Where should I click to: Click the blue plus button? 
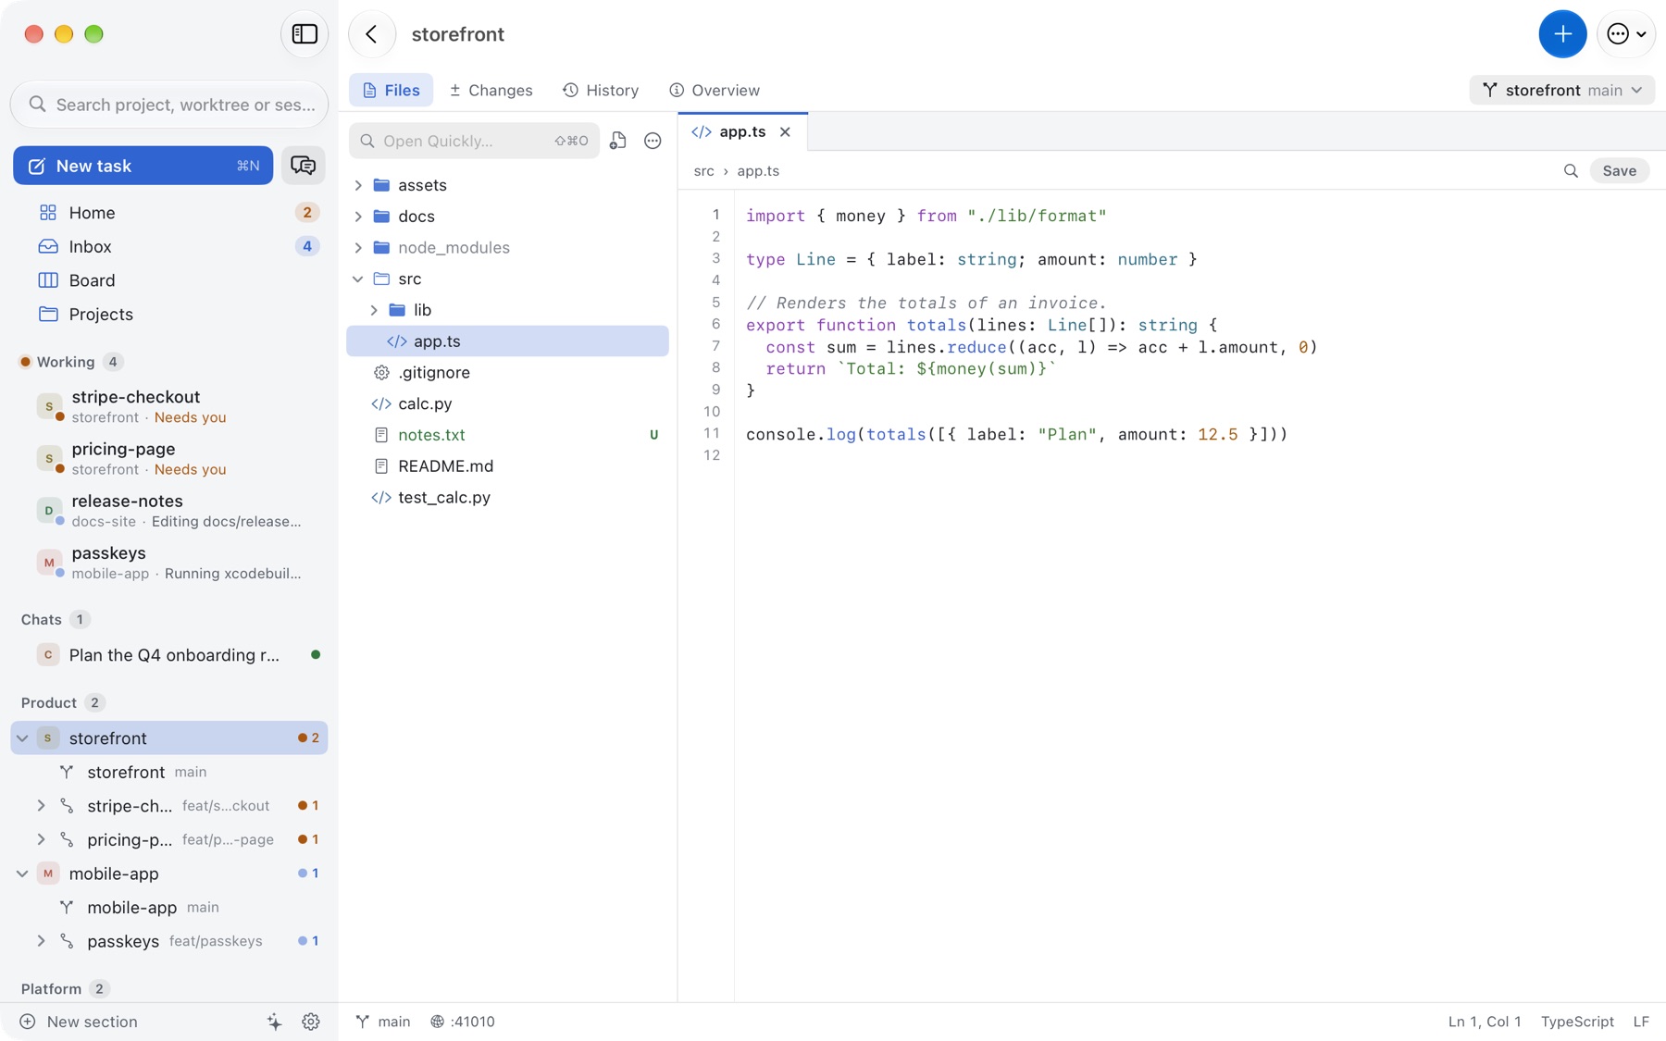tap(1562, 34)
